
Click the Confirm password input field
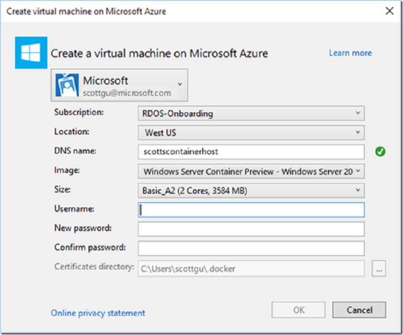(x=251, y=249)
